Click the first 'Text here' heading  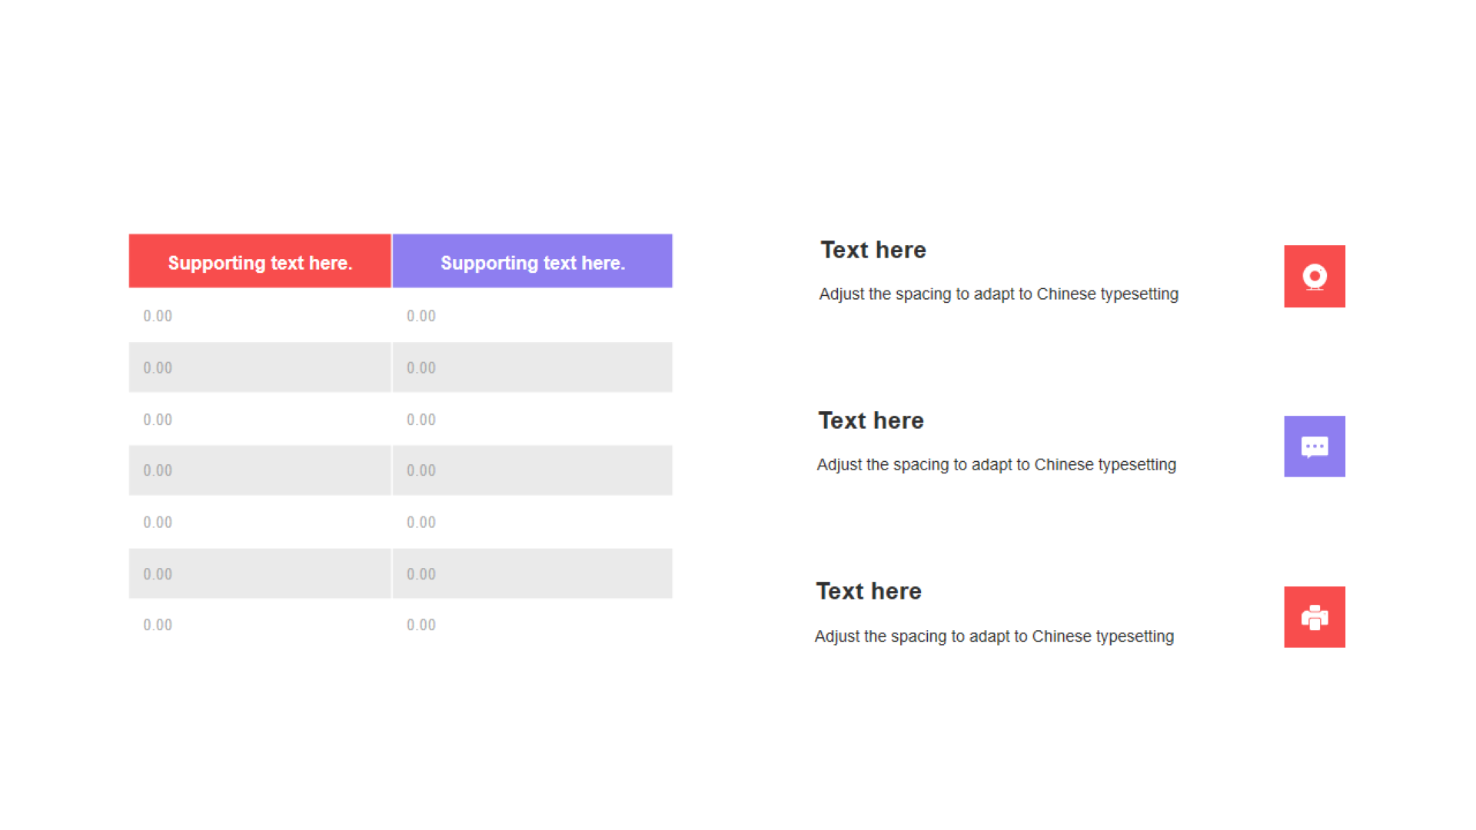point(873,250)
